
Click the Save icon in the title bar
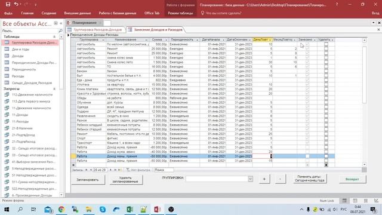coord(8,4)
